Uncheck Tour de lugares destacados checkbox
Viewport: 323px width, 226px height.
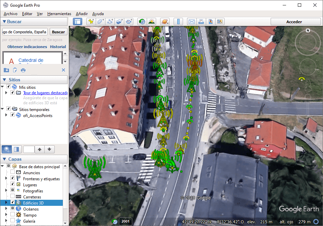(x=12, y=92)
